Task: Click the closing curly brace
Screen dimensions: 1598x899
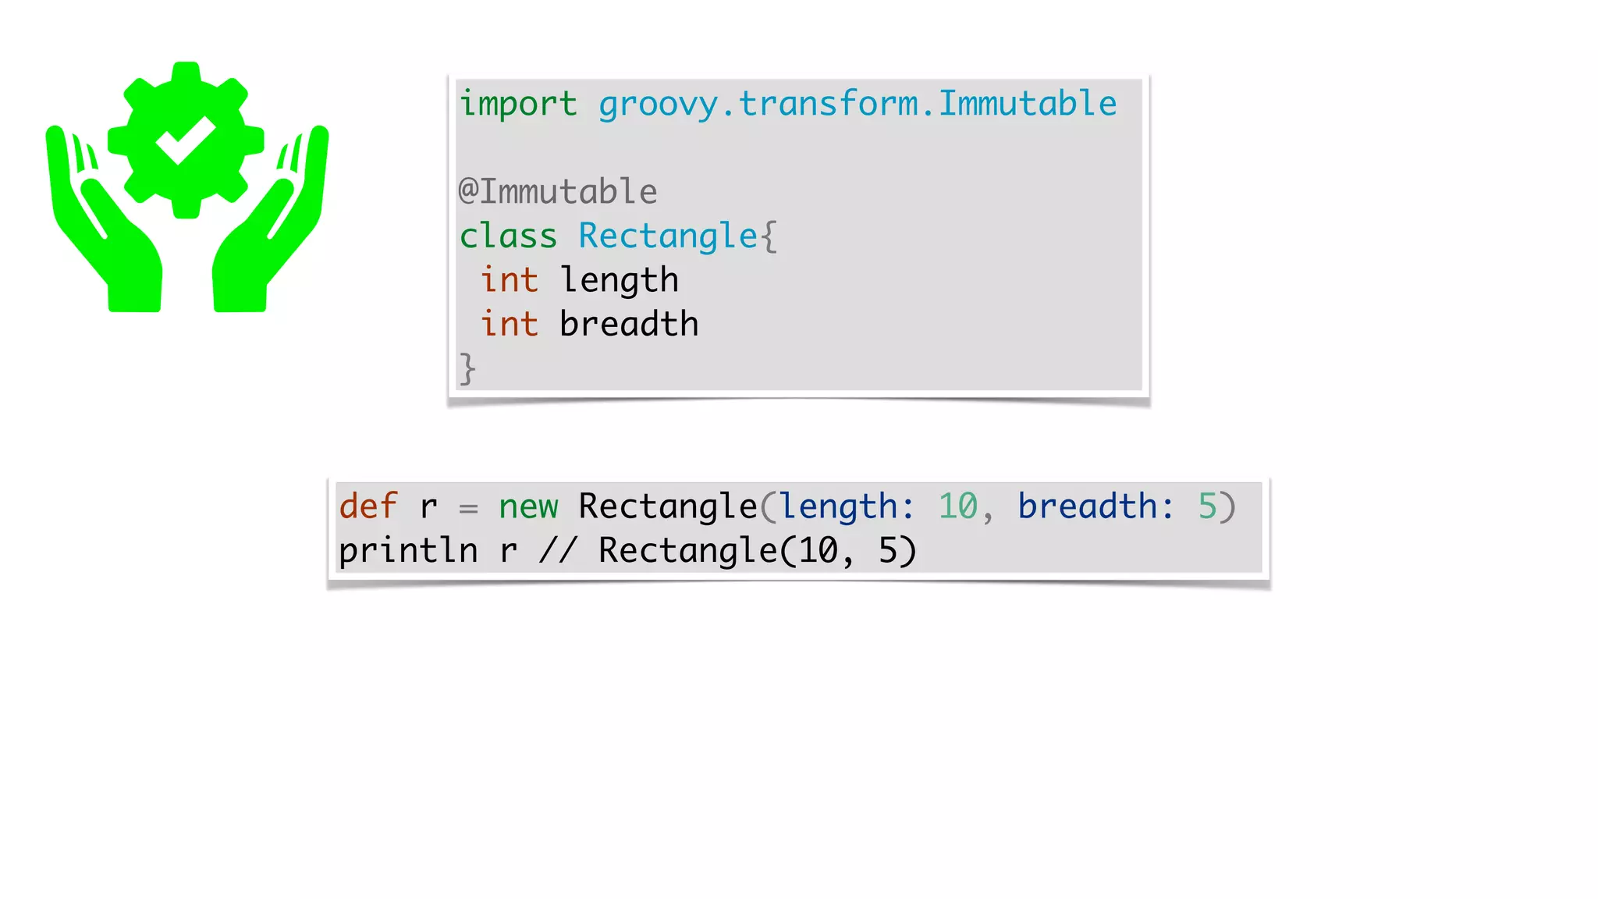Action: [x=467, y=368]
